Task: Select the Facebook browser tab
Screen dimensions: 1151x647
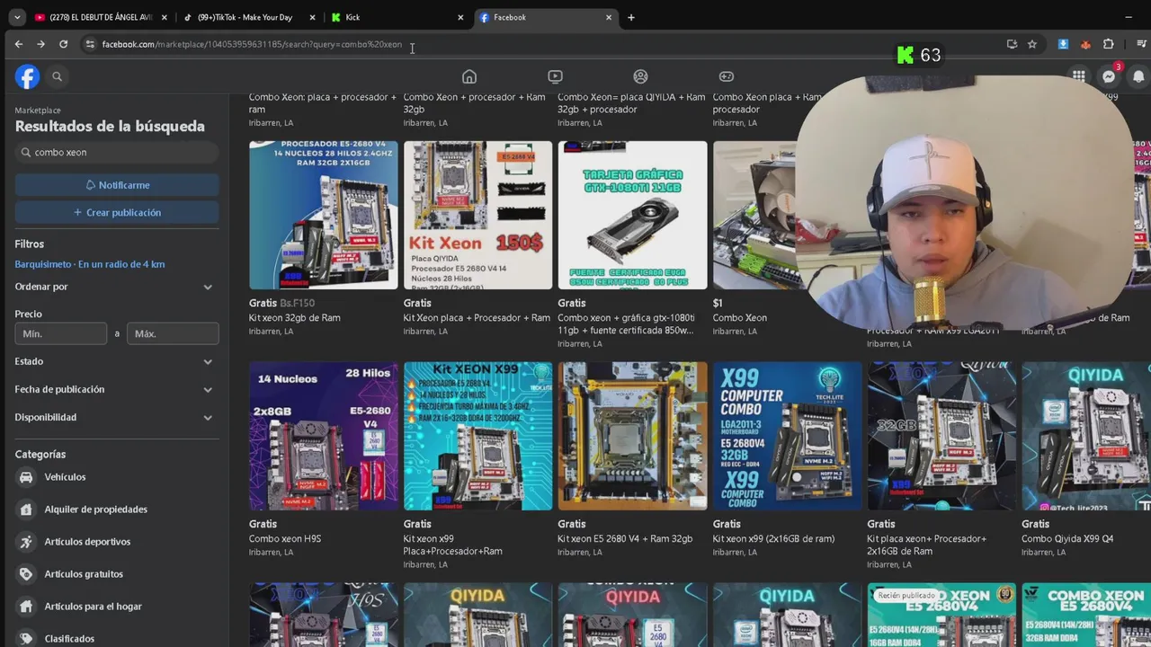Action: 546,17
